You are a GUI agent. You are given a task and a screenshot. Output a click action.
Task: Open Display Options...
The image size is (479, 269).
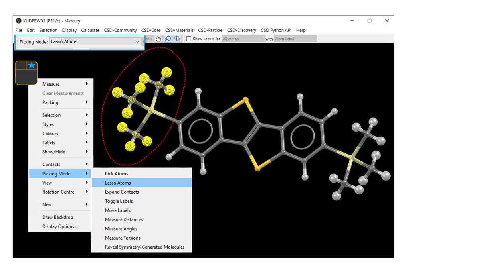pos(61,227)
